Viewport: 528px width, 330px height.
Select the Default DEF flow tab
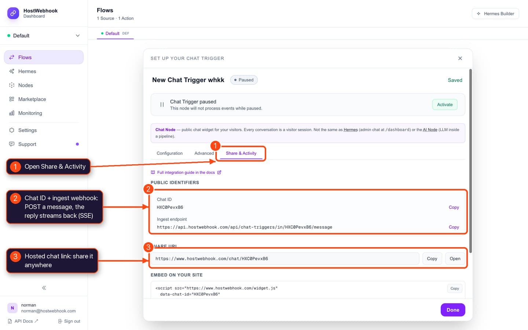click(115, 33)
